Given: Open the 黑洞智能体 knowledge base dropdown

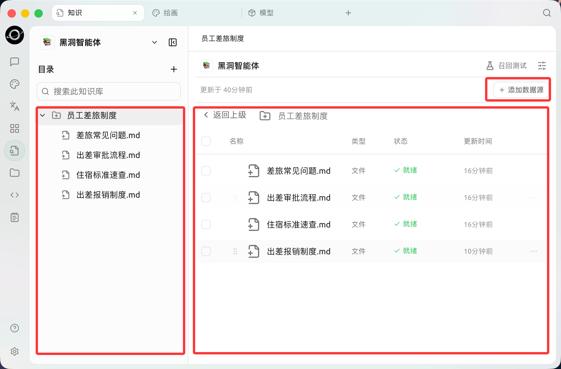Looking at the screenshot, I should click(x=155, y=42).
